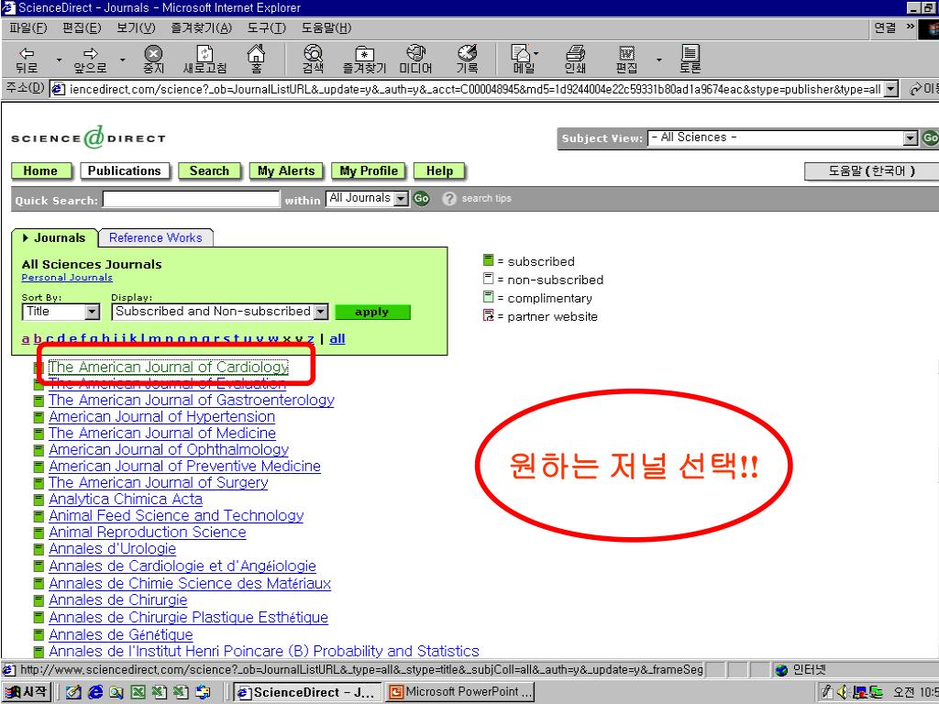
Task: Open the 메일 mail toolbar icon
Action: (x=522, y=60)
